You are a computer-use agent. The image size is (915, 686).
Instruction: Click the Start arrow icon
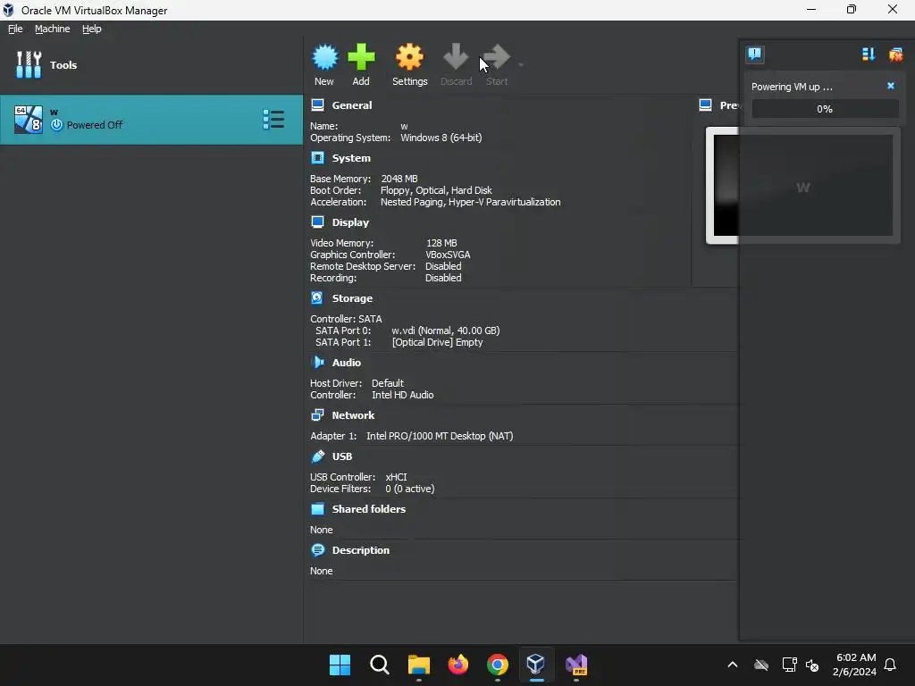(497, 57)
